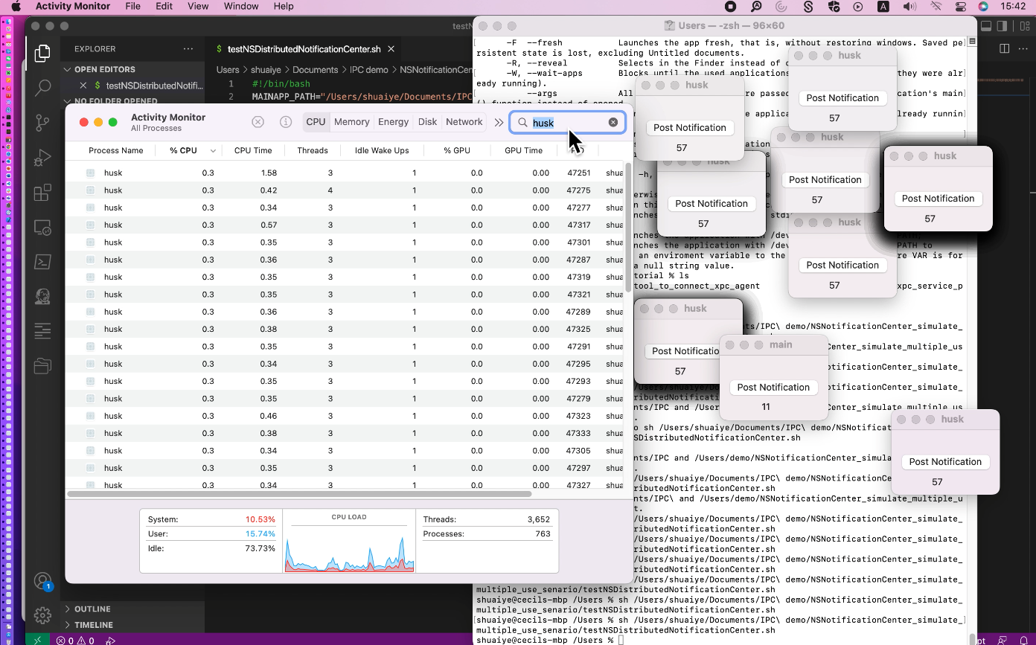Toggle the % CPU sort direction arrow
1036x645 pixels.
(213, 150)
